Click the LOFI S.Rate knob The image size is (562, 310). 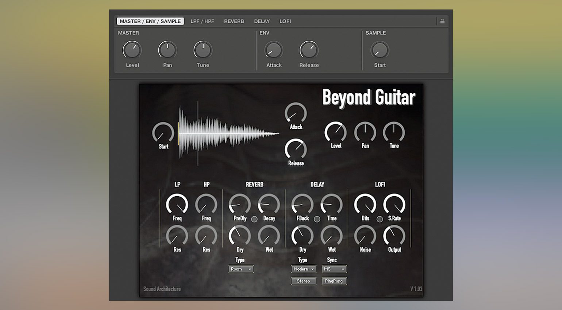[x=394, y=204]
